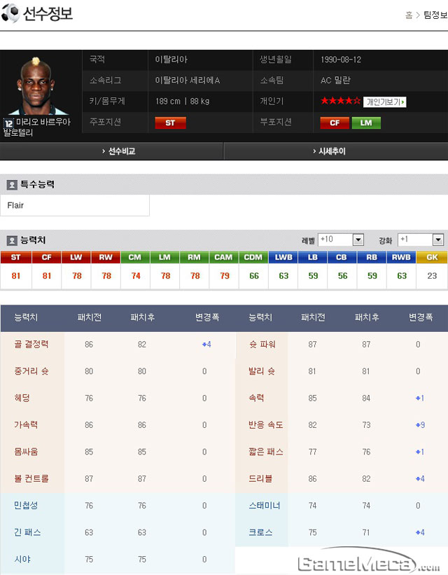
Task: Click the 속력 stat label
Action: click(256, 398)
